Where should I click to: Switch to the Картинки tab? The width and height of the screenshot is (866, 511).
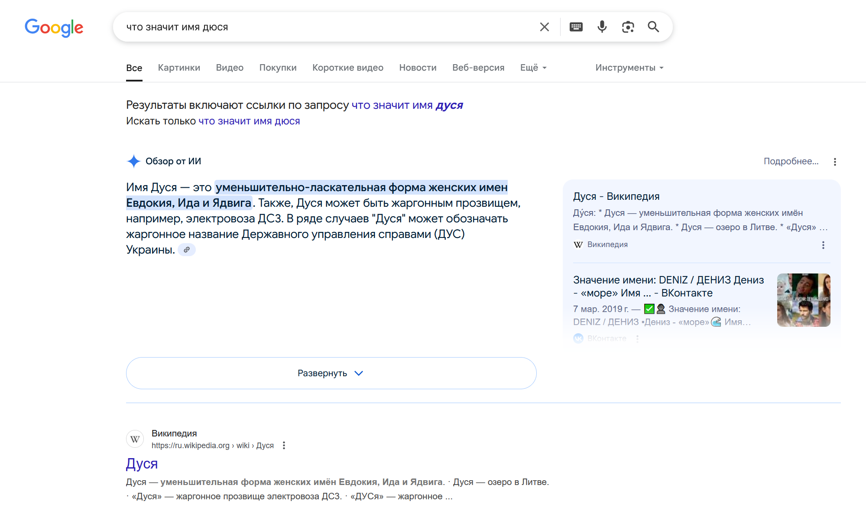(179, 68)
